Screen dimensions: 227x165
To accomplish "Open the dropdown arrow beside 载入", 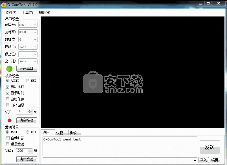I will [195, 160].
